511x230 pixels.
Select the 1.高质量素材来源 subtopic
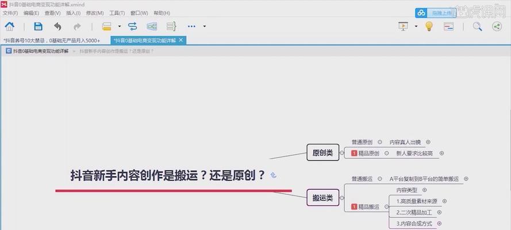coord(417,201)
